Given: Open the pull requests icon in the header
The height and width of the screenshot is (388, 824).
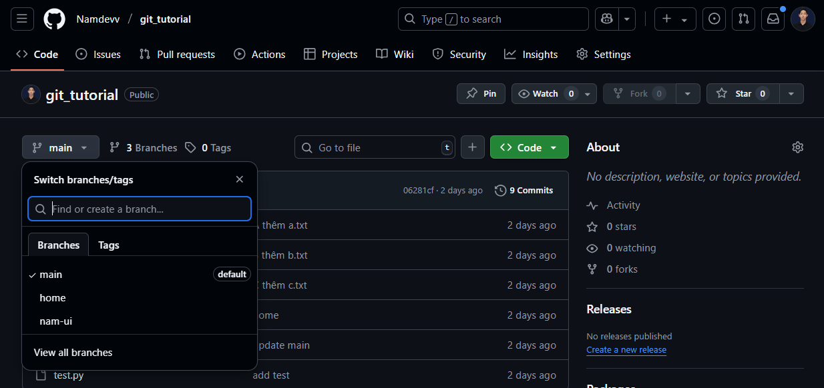Looking at the screenshot, I should click(743, 19).
